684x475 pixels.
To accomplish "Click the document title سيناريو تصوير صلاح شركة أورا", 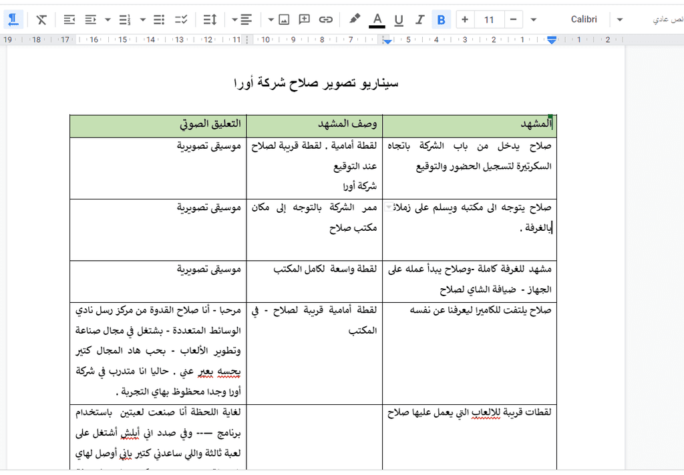I will (x=316, y=83).
